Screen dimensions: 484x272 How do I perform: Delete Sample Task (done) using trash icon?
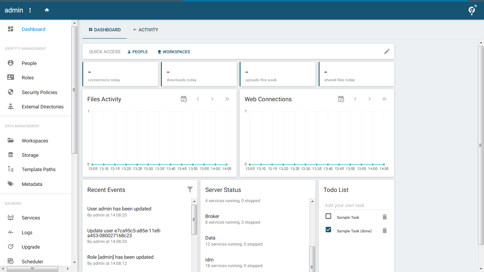coord(385,230)
